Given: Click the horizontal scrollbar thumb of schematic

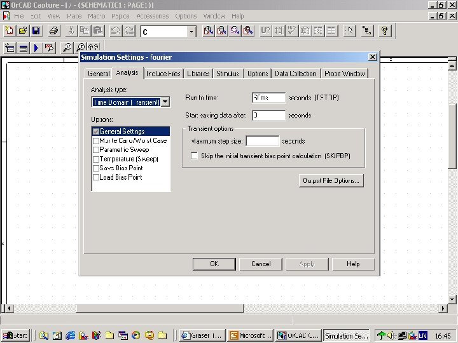Looking at the screenshot, I should pos(160,308).
